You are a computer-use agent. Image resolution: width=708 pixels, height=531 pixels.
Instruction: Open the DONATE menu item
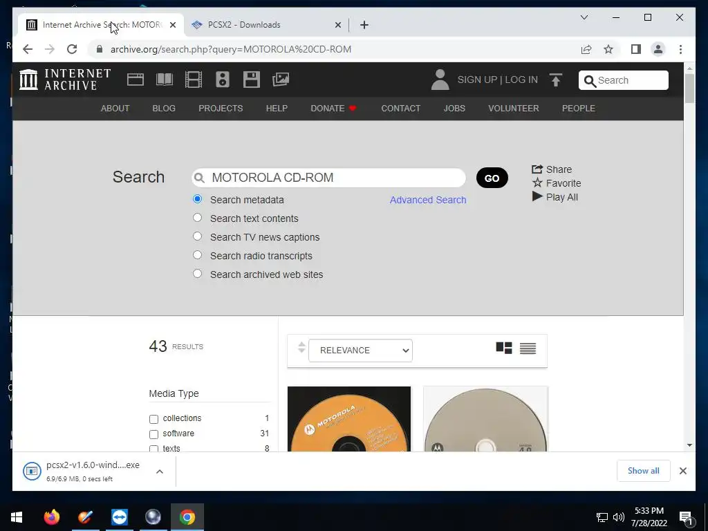pyautogui.click(x=333, y=109)
